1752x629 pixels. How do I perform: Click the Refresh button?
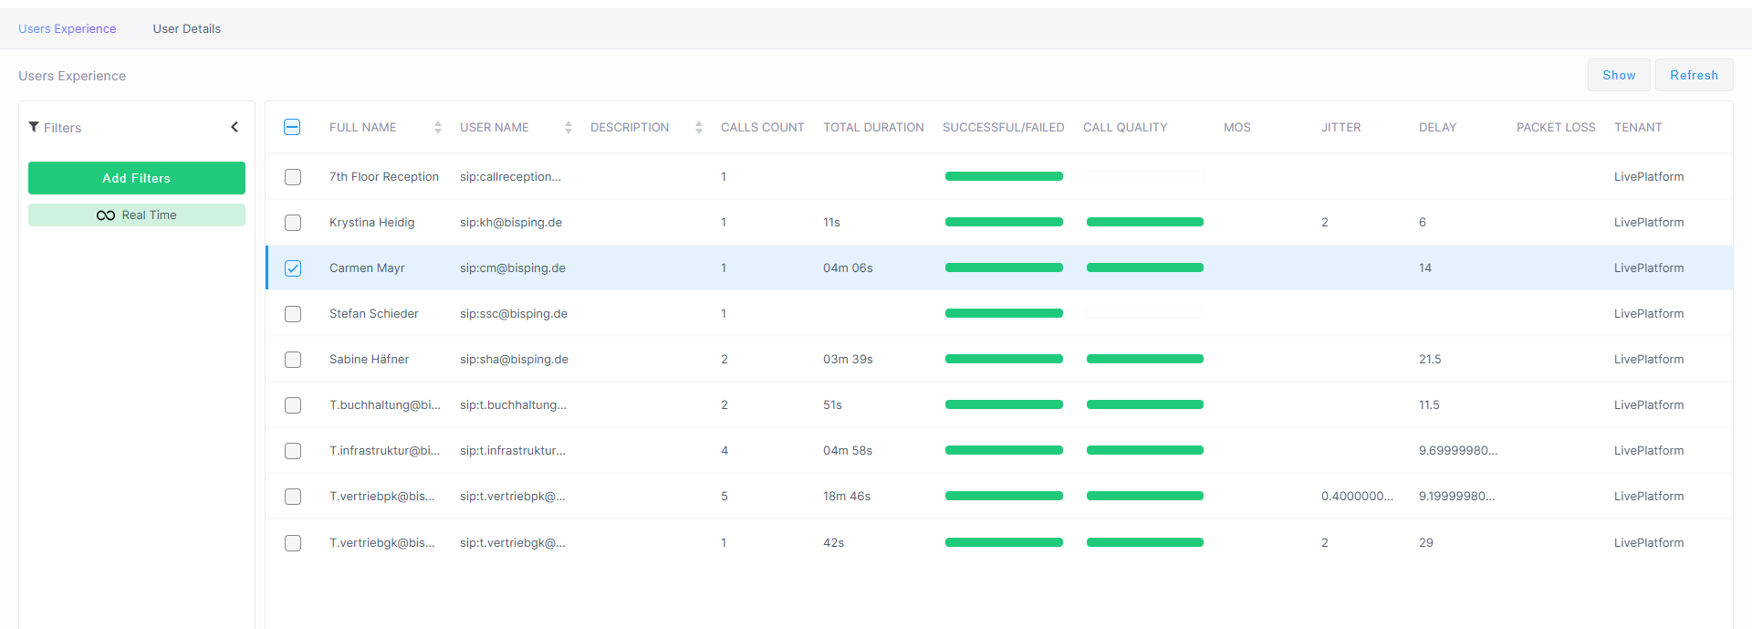pyautogui.click(x=1694, y=75)
